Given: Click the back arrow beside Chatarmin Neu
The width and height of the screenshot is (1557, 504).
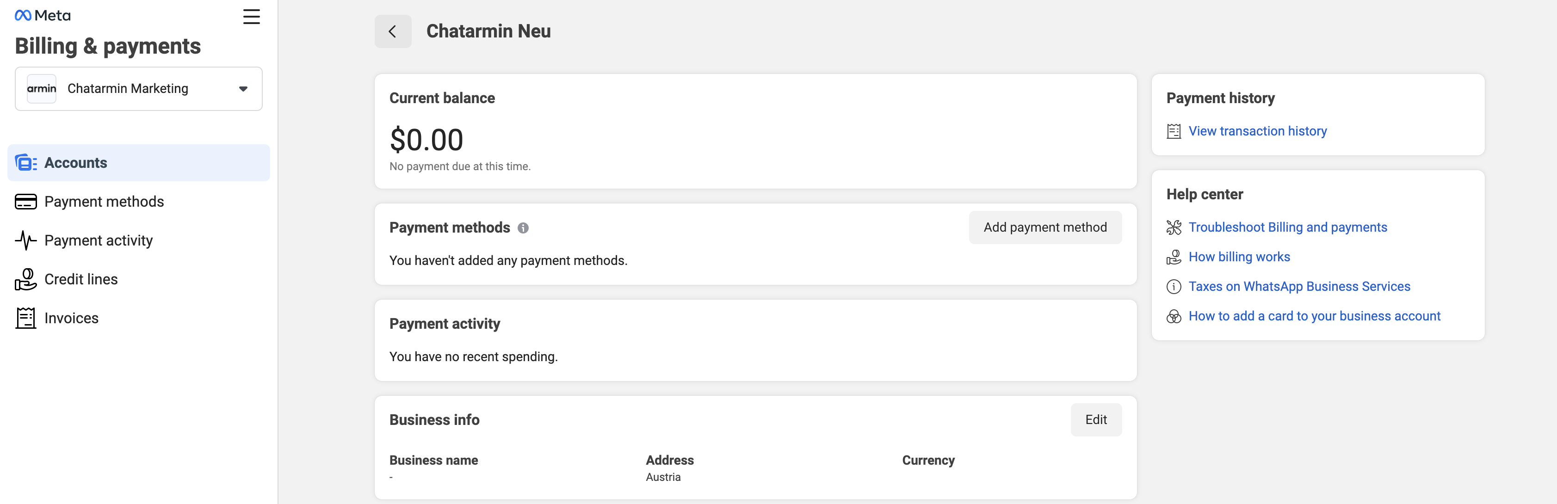Looking at the screenshot, I should pos(392,31).
